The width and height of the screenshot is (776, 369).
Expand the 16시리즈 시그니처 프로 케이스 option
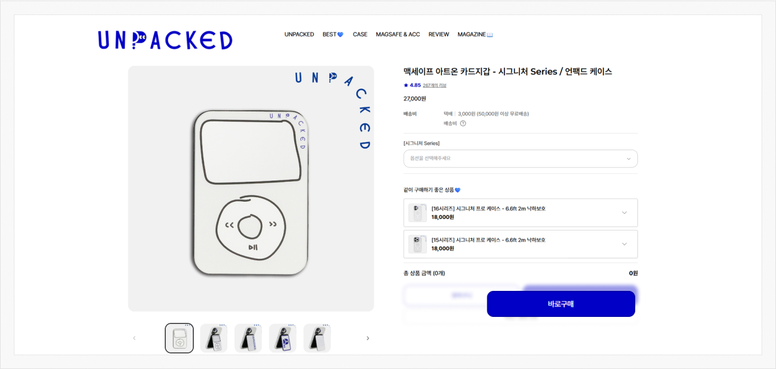[x=520, y=213]
